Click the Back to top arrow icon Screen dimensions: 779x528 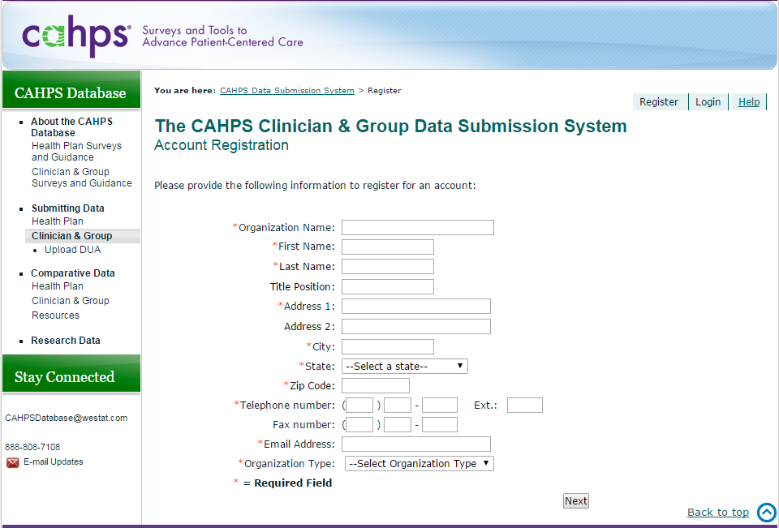767,513
